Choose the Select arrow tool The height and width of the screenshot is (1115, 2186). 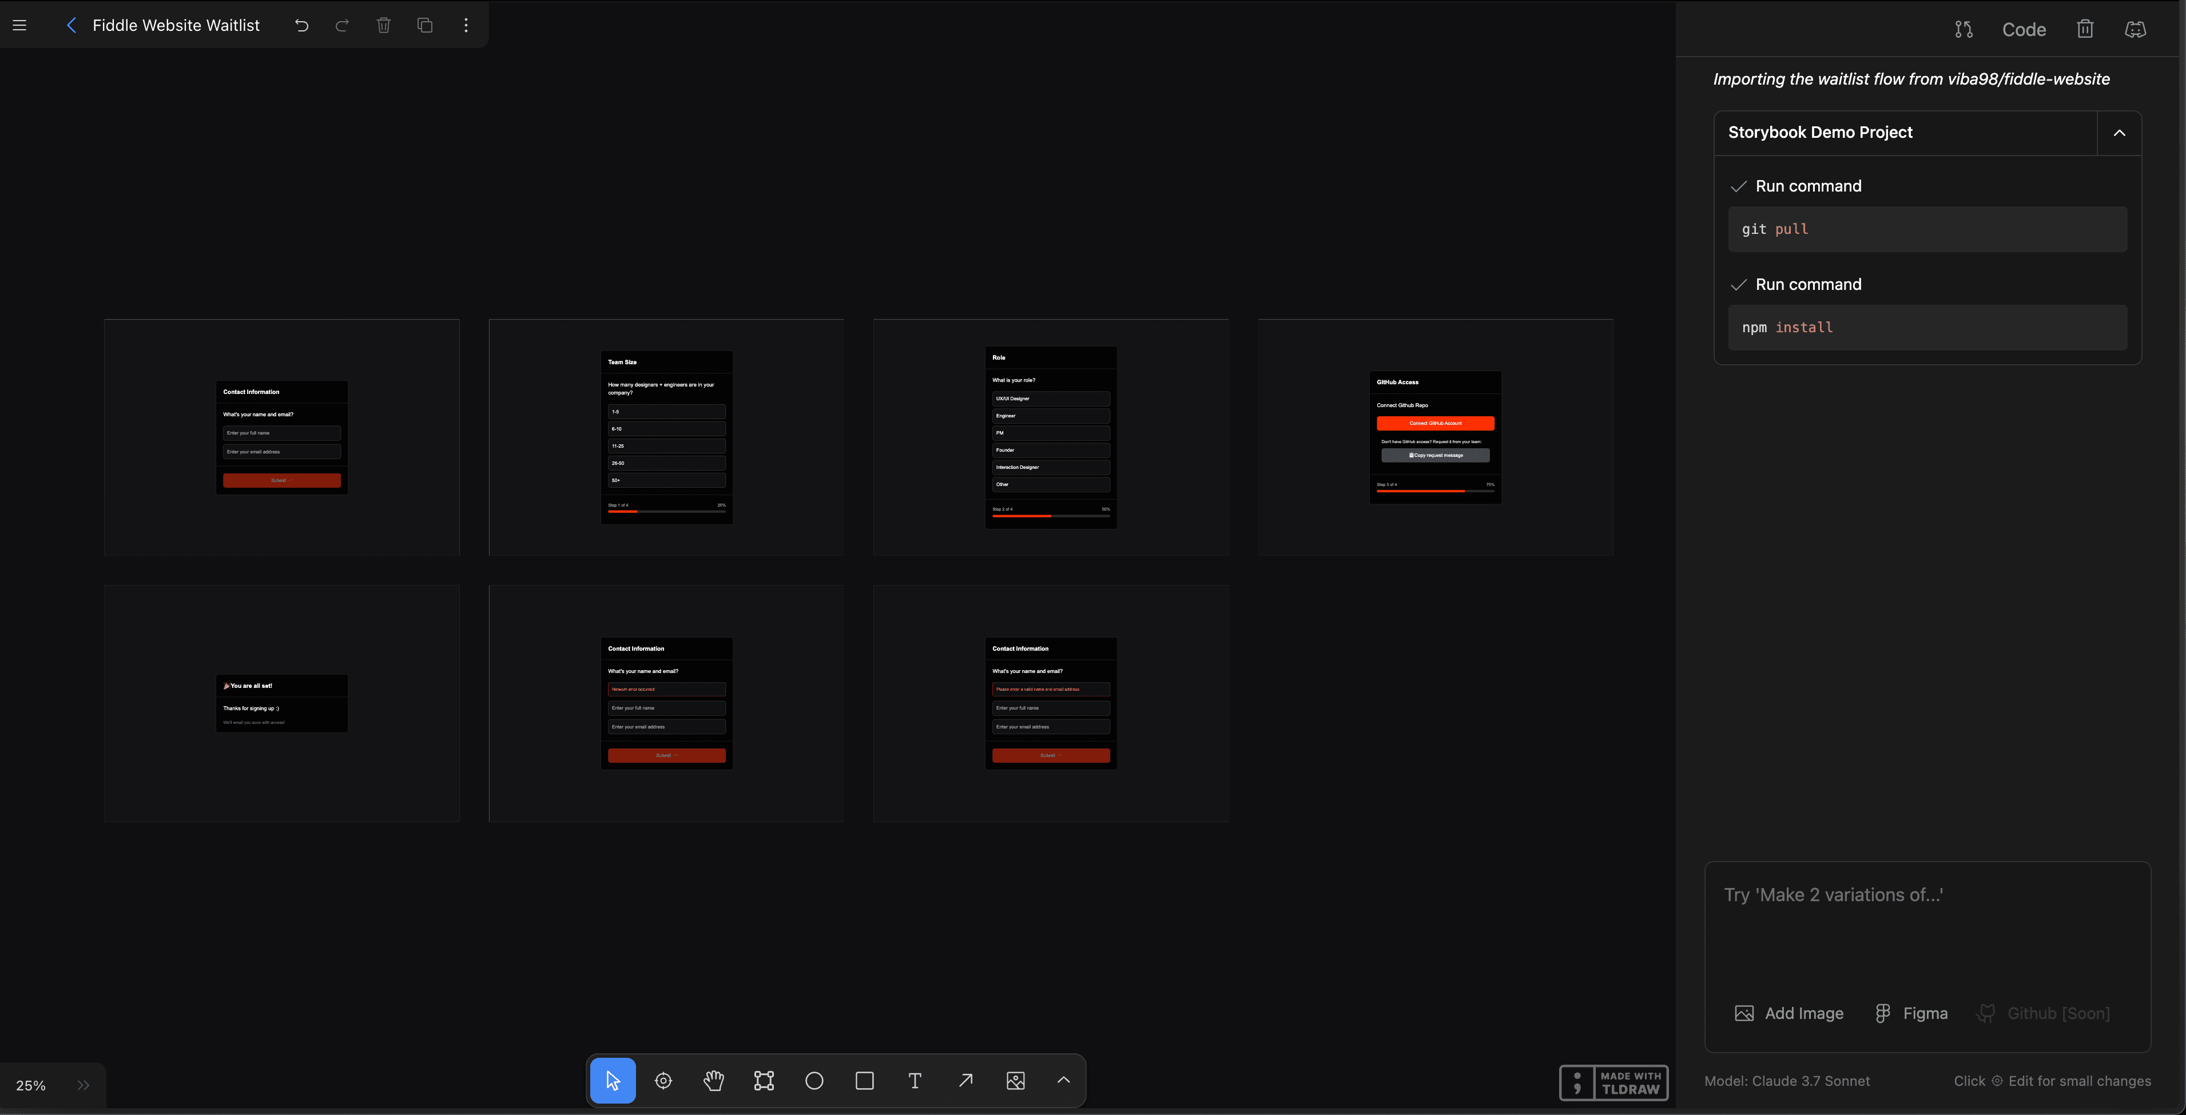pyautogui.click(x=613, y=1080)
